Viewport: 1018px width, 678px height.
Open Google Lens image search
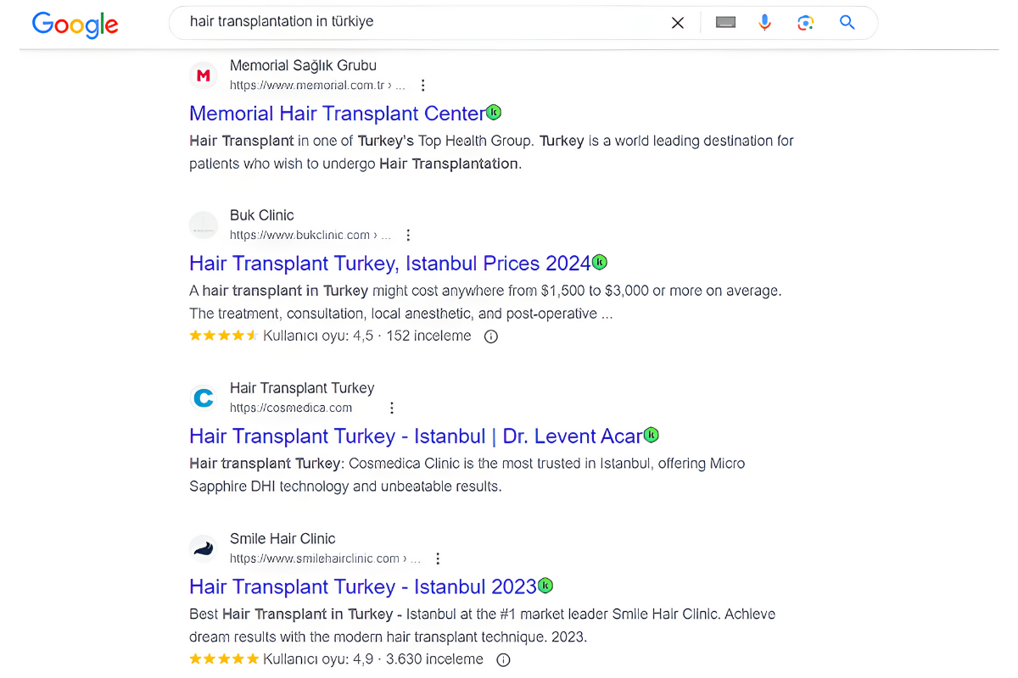pos(805,23)
